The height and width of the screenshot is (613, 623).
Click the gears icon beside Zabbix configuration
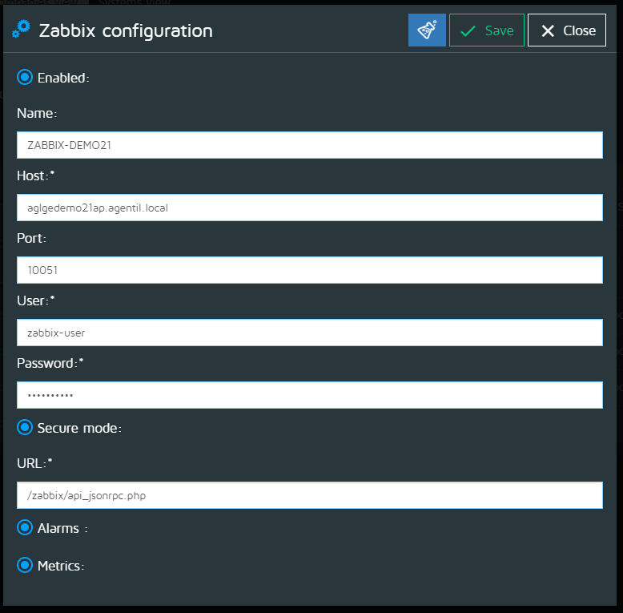pos(21,29)
